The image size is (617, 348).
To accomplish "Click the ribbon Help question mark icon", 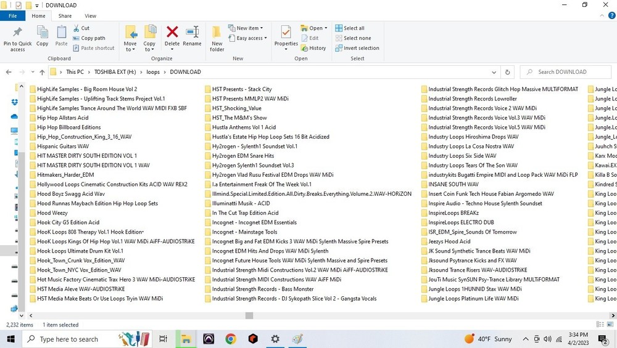I will pyautogui.click(x=612, y=16).
